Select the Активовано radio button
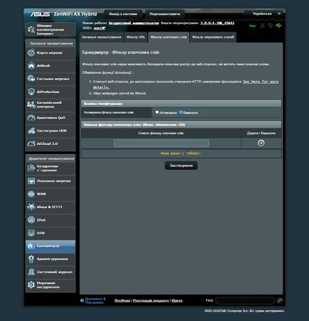309x321 pixels. [157, 112]
